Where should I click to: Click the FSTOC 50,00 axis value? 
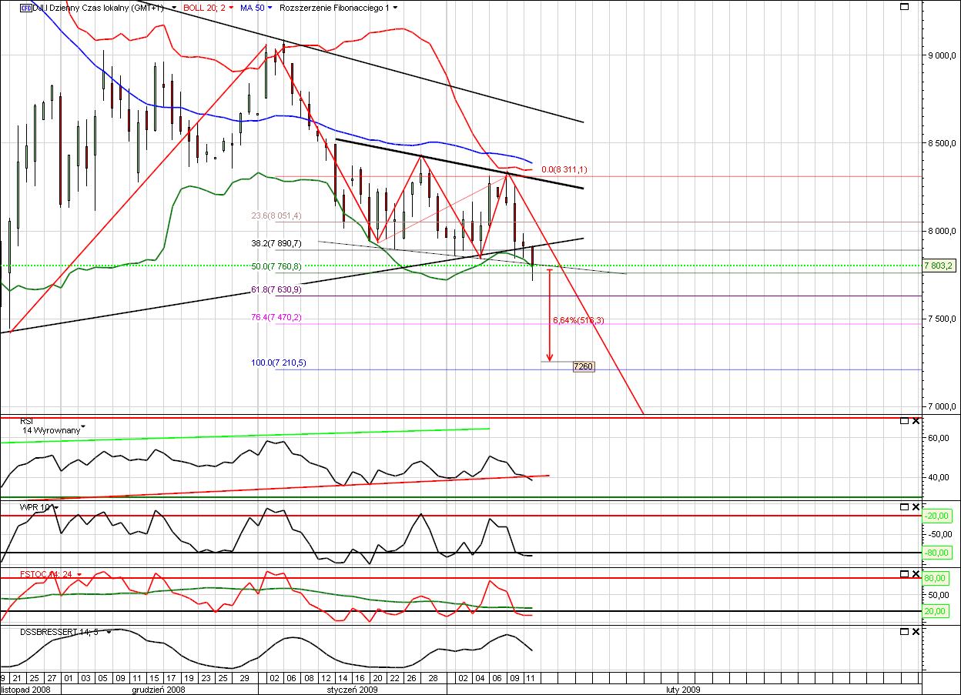point(939,595)
